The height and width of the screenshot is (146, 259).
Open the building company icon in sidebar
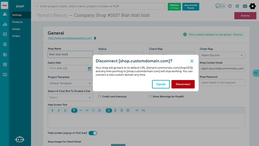5,54
